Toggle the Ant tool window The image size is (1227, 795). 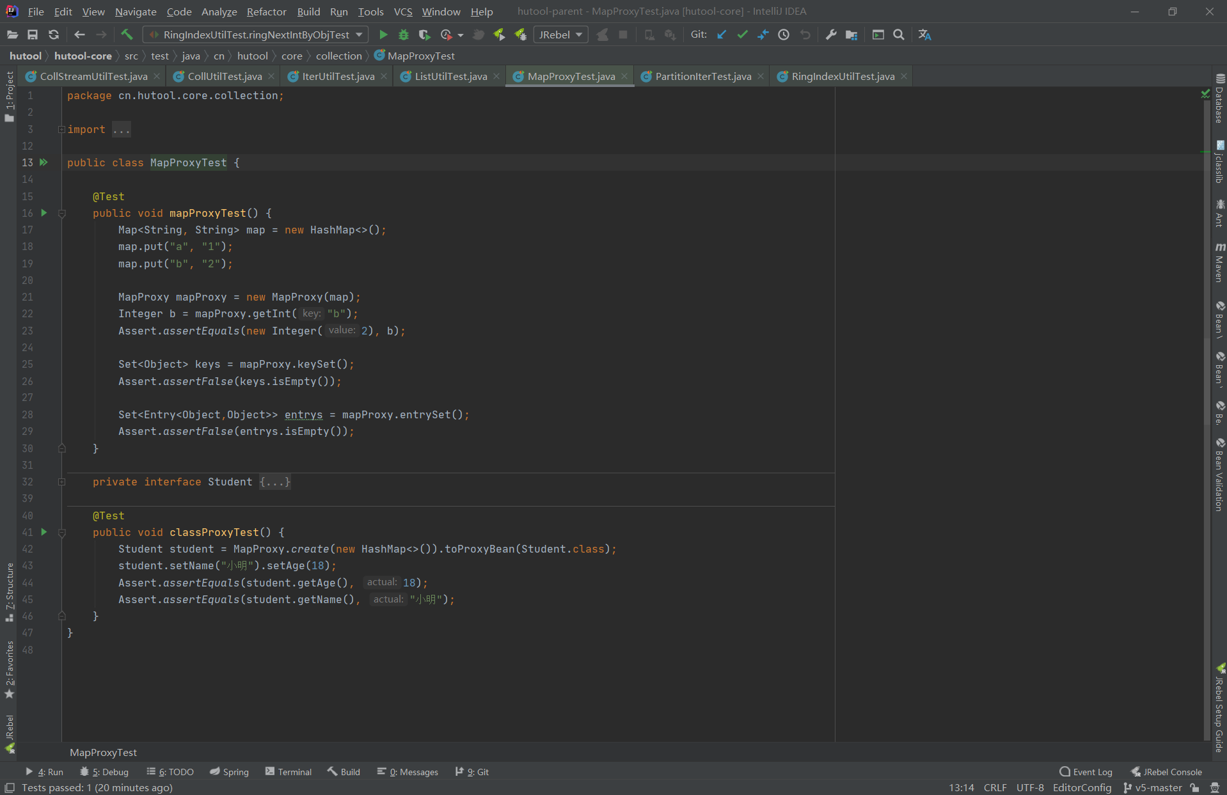[x=1219, y=214]
